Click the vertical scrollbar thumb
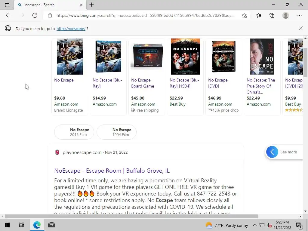This screenshot has height=231, width=308. click(305, 63)
